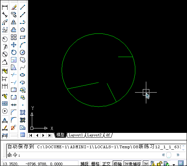Open the Table tool

22,135
